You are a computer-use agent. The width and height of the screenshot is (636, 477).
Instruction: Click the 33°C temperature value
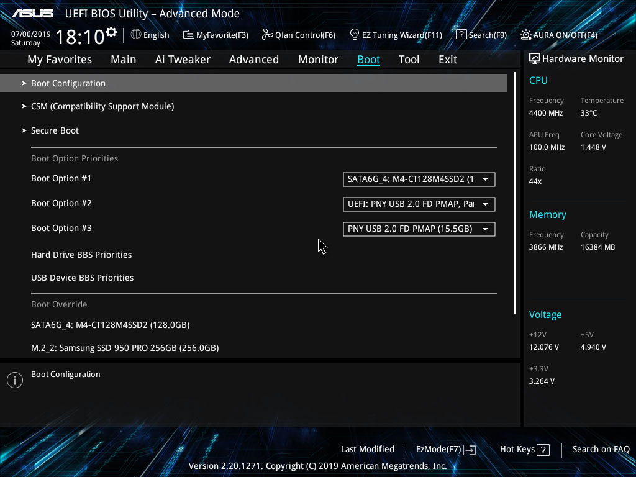[589, 113]
